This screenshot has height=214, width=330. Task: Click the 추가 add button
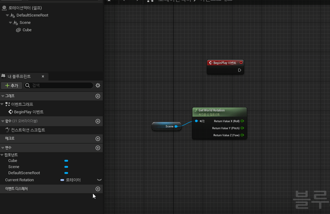(x=12, y=86)
